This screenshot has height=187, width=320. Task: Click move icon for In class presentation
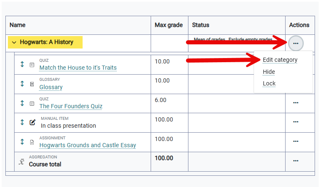[22, 122]
